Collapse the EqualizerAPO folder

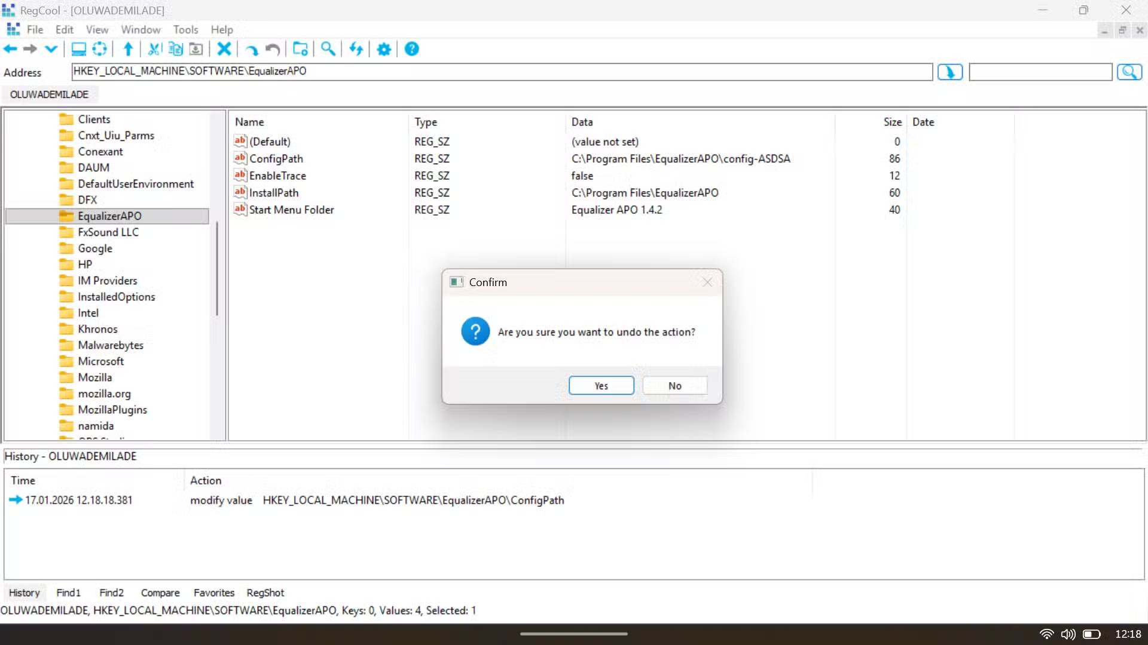(x=66, y=216)
